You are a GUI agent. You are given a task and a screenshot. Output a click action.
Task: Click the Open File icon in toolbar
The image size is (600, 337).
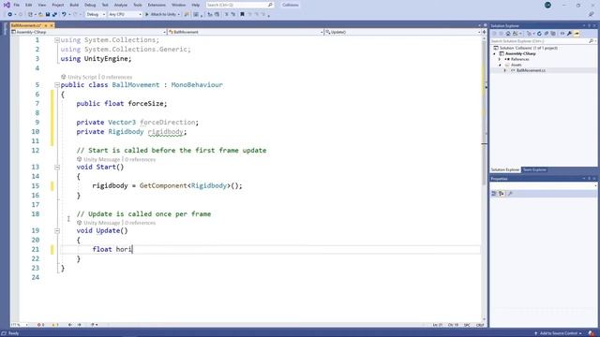pyautogui.click(x=40, y=15)
